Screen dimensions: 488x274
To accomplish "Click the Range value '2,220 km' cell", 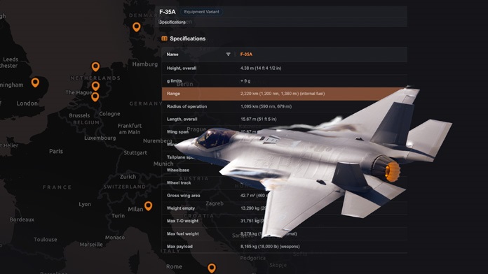I will [283, 94].
